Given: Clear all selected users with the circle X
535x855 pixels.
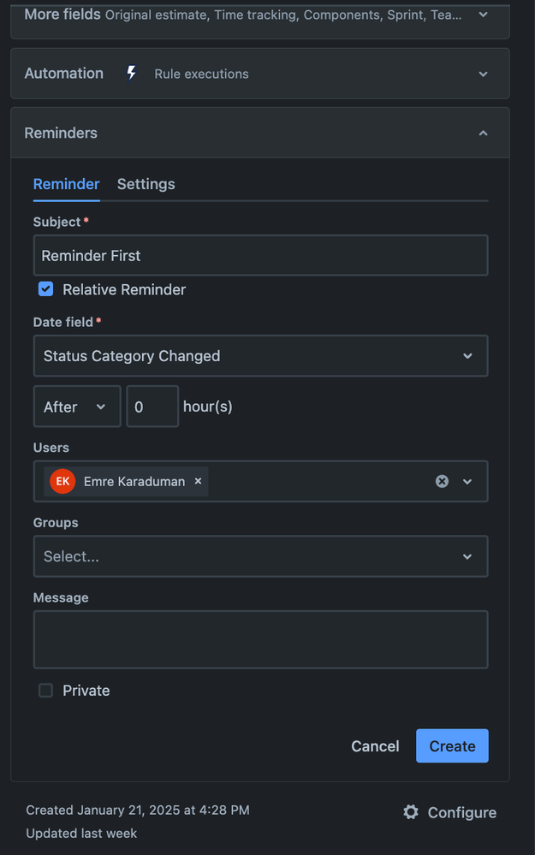Looking at the screenshot, I should click(x=442, y=481).
